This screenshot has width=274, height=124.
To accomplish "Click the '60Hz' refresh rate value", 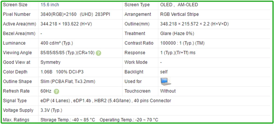I will click(x=46, y=91).
